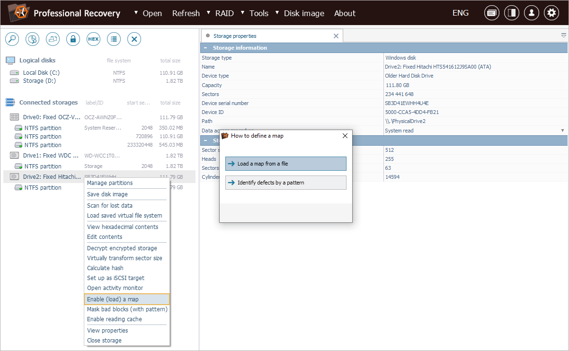The image size is (569, 351).
Task: Open the RAID dropdown menu
Action: pos(220,13)
